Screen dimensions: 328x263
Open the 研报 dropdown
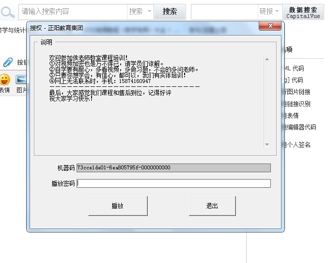tap(270, 12)
